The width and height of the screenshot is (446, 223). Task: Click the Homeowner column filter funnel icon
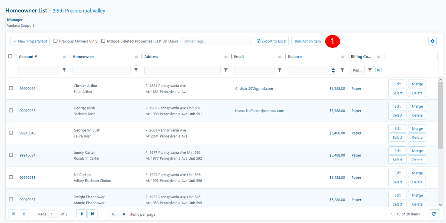pos(136,70)
